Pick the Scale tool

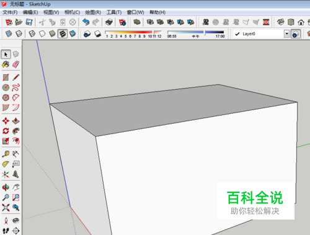click(x=6, y=141)
